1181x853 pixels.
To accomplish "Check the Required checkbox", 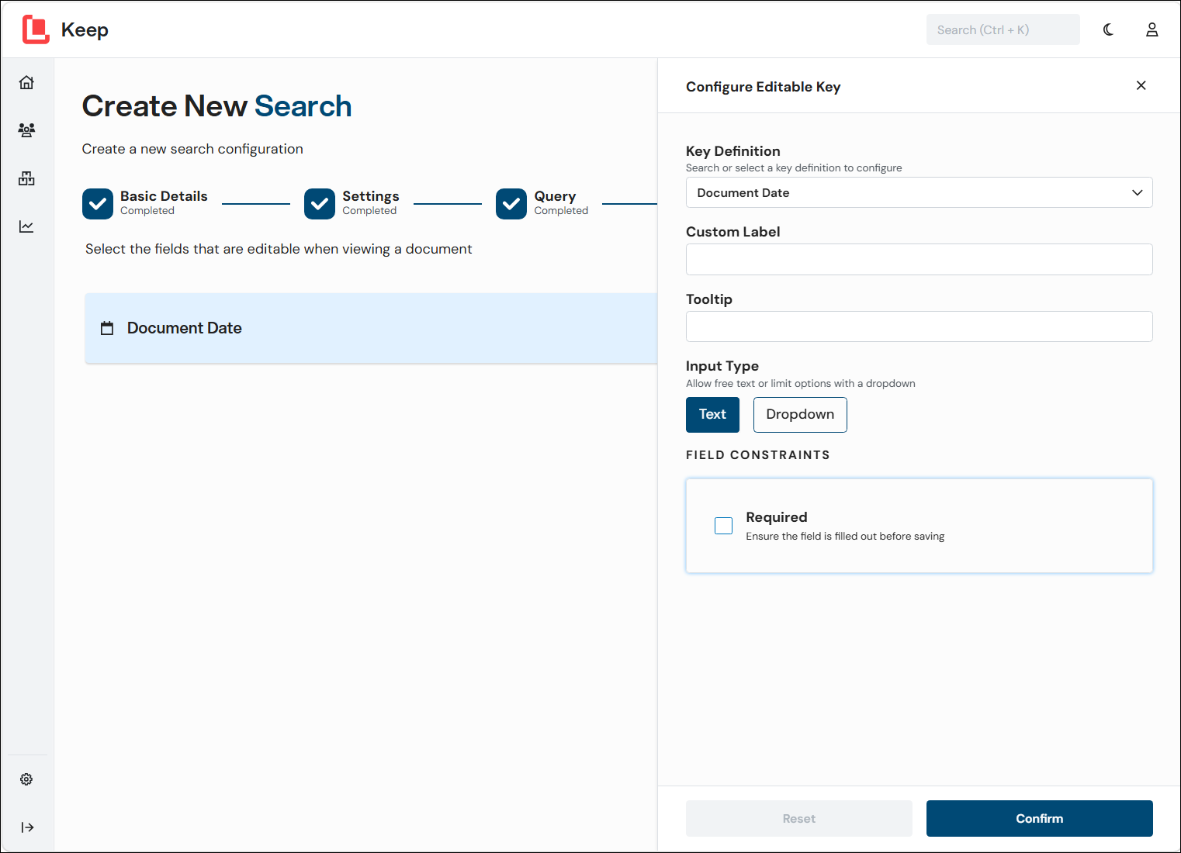I will [723, 526].
